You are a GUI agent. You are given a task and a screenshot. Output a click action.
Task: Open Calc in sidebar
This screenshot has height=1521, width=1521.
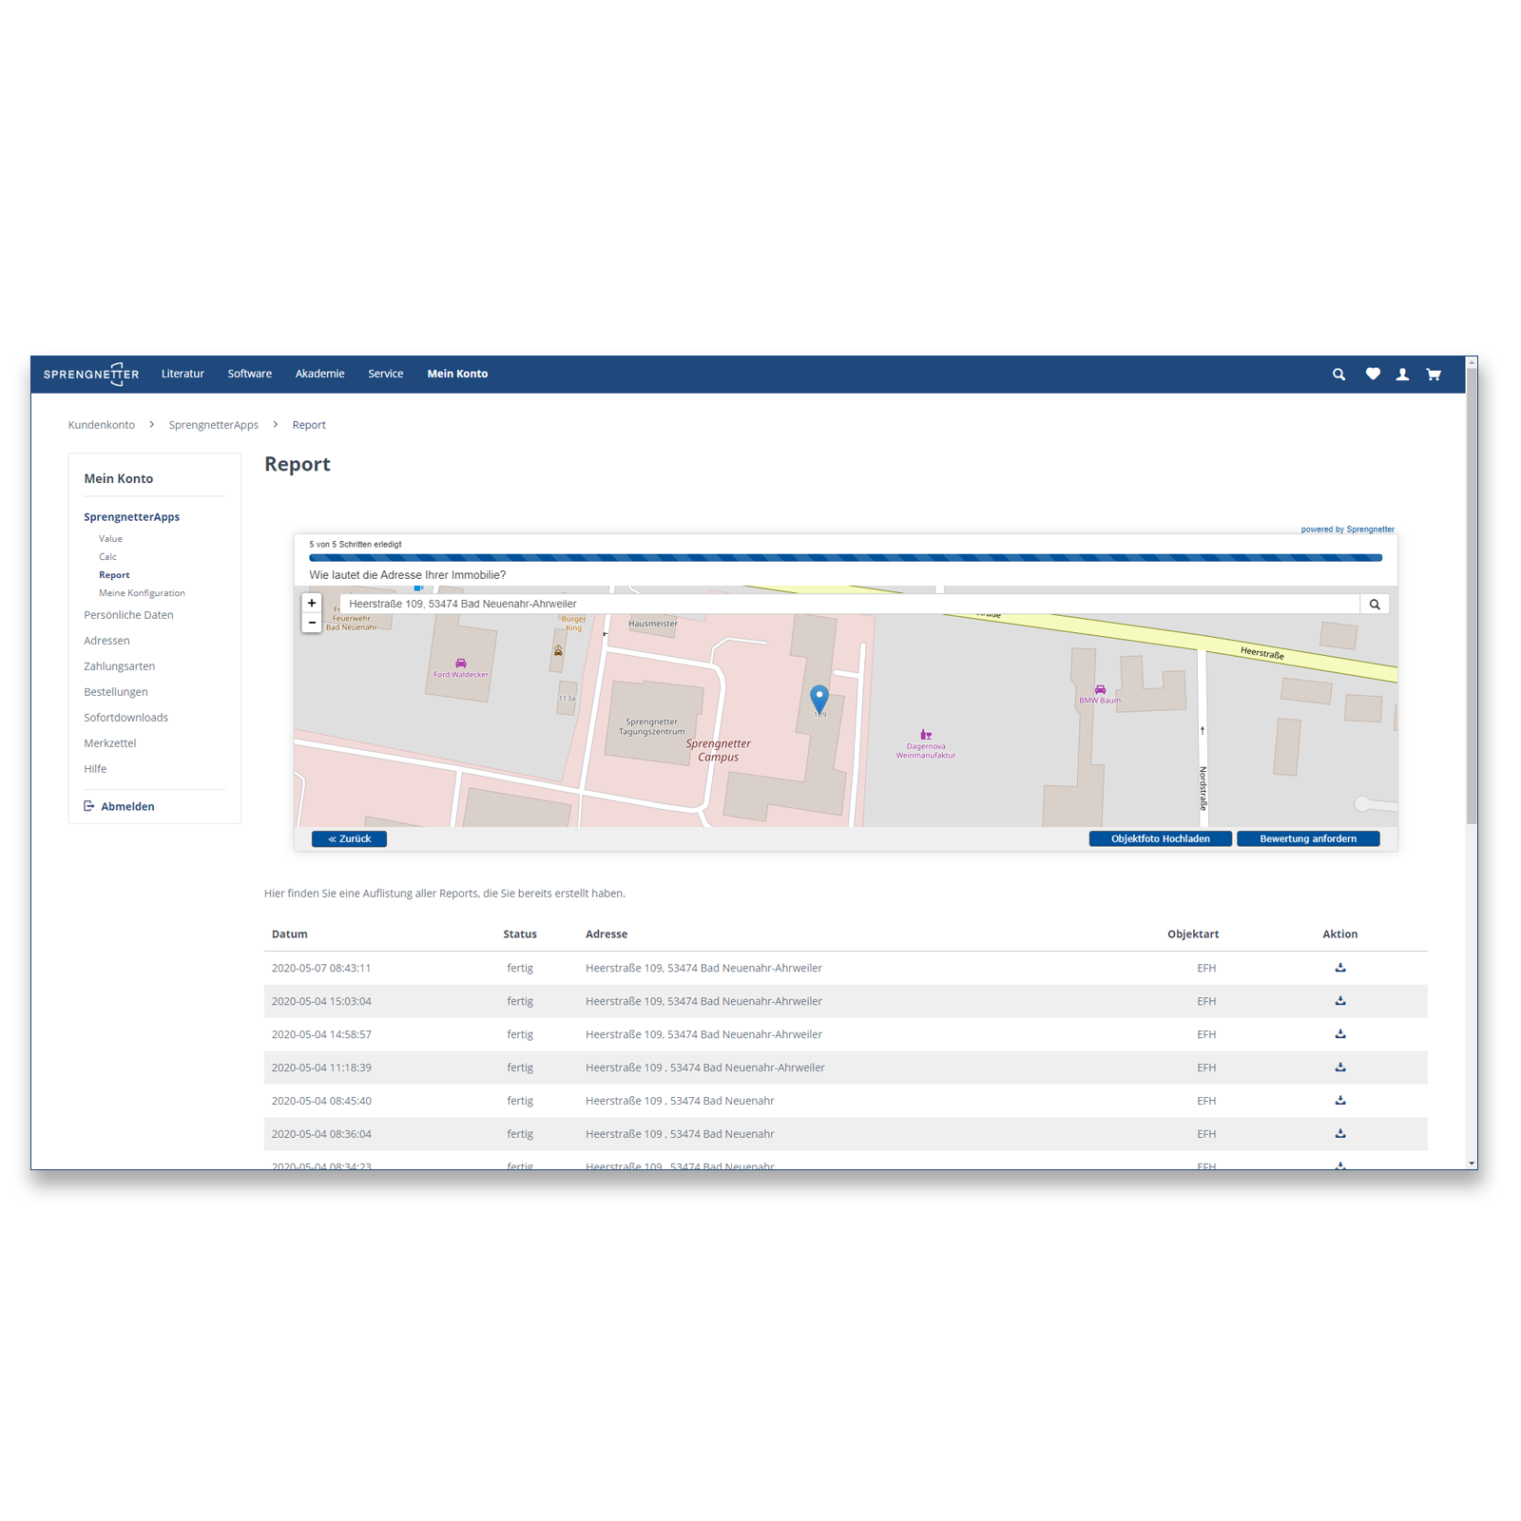coord(107,557)
